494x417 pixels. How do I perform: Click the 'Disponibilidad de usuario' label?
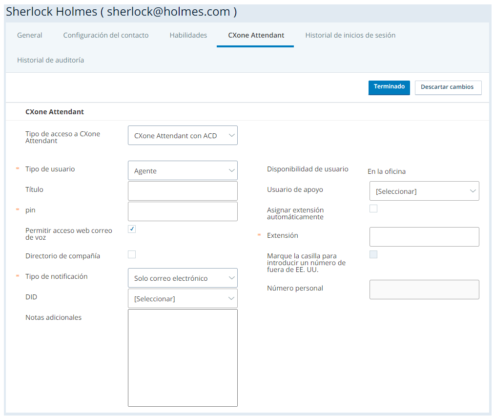click(x=308, y=169)
